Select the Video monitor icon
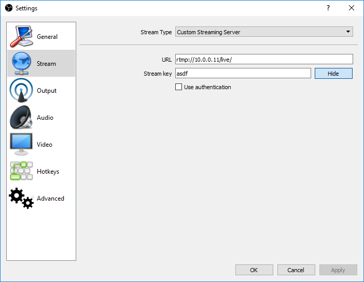Screen dimensions: 364x282 tap(21, 145)
